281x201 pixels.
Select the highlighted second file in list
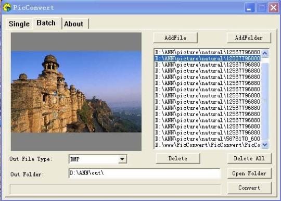pyautogui.click(x=207, y=58)
